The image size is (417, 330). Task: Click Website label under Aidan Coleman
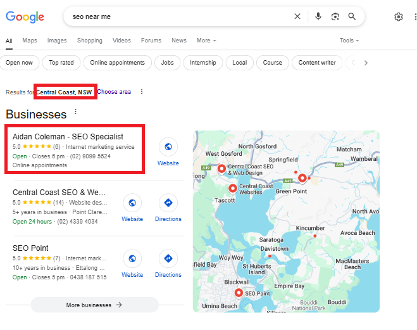coord(168,163)
